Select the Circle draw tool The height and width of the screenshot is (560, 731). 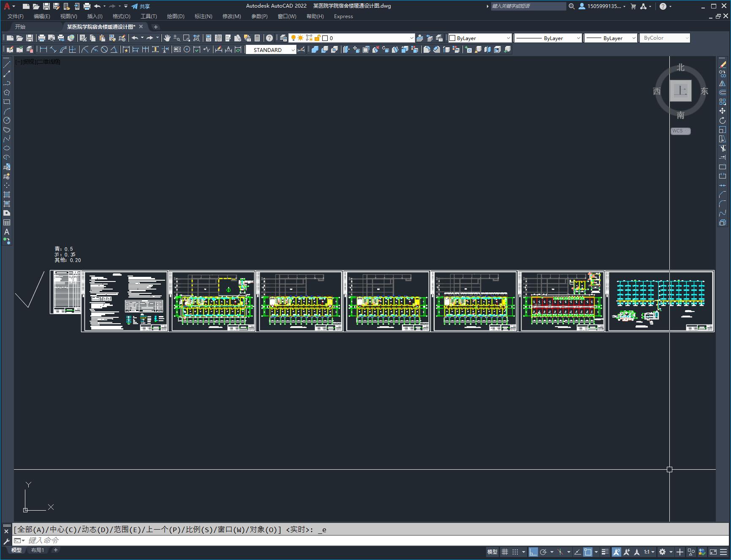pyautogui.click(x=7, y=120)
